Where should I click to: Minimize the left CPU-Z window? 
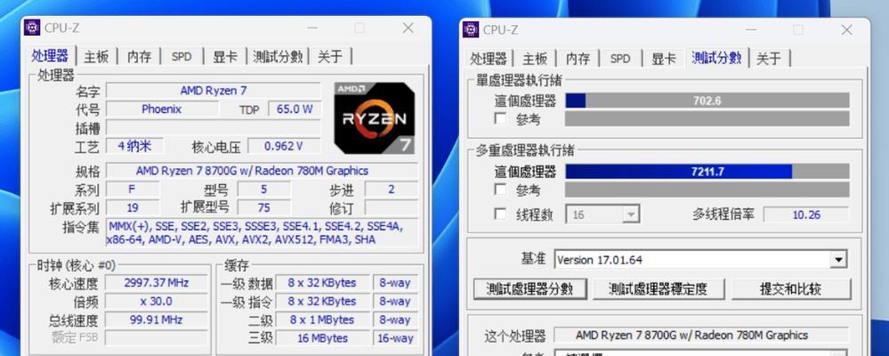[x=313, y=28]
